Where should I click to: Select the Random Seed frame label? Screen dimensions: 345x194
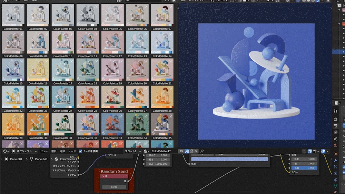click(x=114, y=171)
